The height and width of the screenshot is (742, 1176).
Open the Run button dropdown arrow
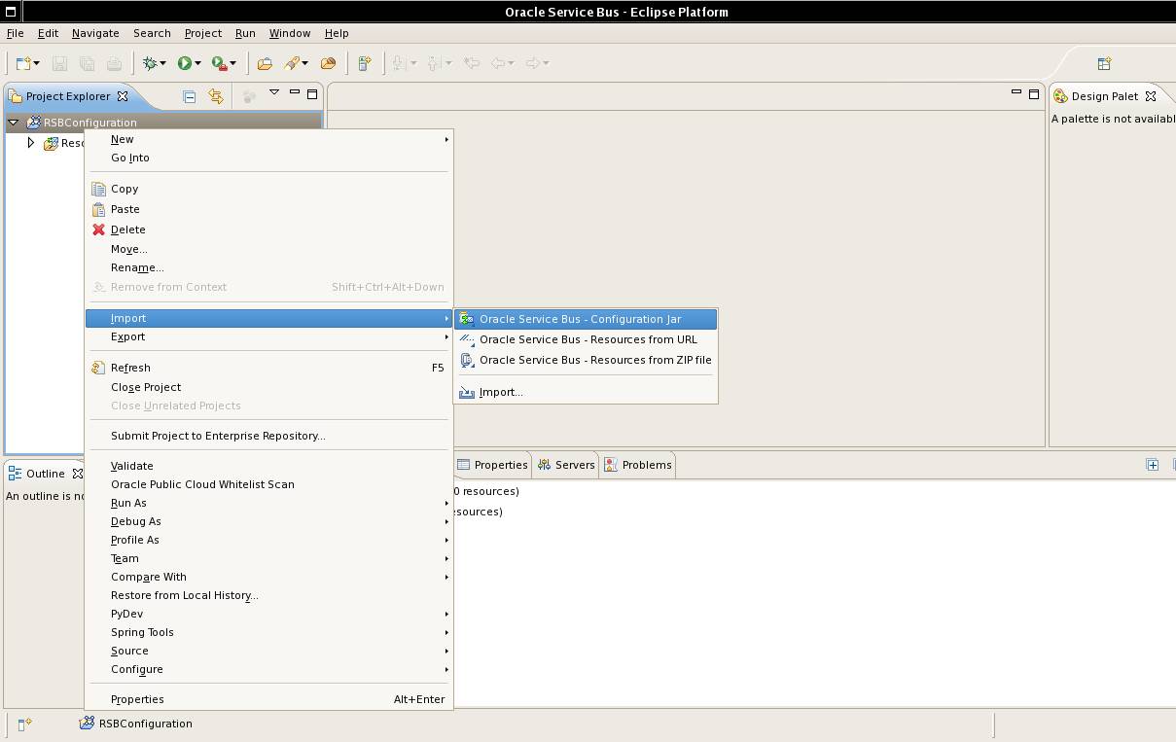coord(197,64)
